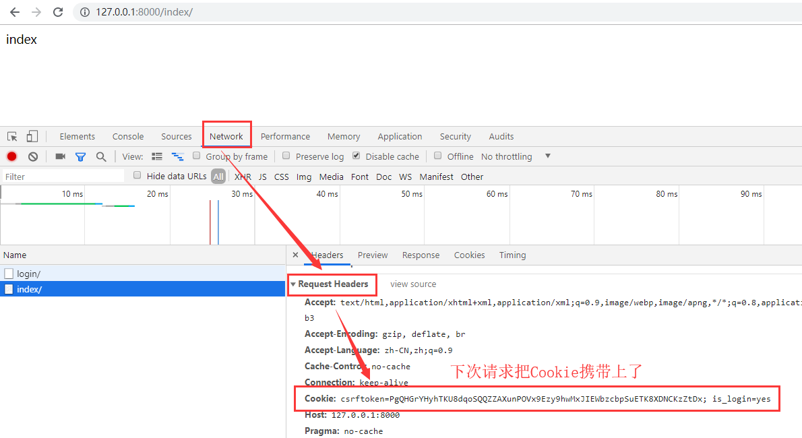
Task: Click the Accept-Language header line
Action: point(379,350)
